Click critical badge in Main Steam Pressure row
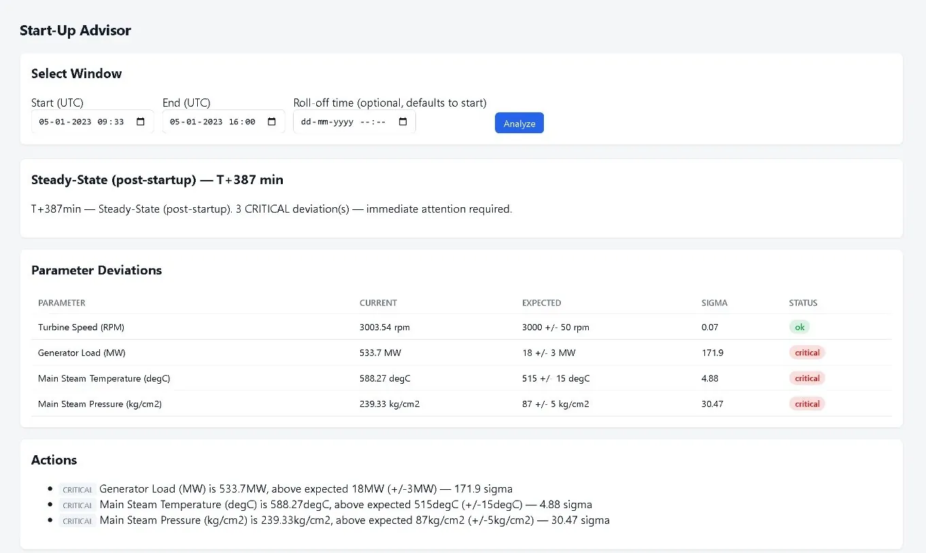Viewport: 926px width, 553px height. point(807,404)
